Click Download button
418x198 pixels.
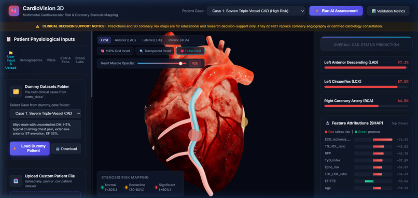pyautogui.click(x=66, y=149)
